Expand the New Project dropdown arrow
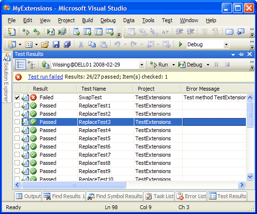Screen dimensions: 257x214 [20, 44]
